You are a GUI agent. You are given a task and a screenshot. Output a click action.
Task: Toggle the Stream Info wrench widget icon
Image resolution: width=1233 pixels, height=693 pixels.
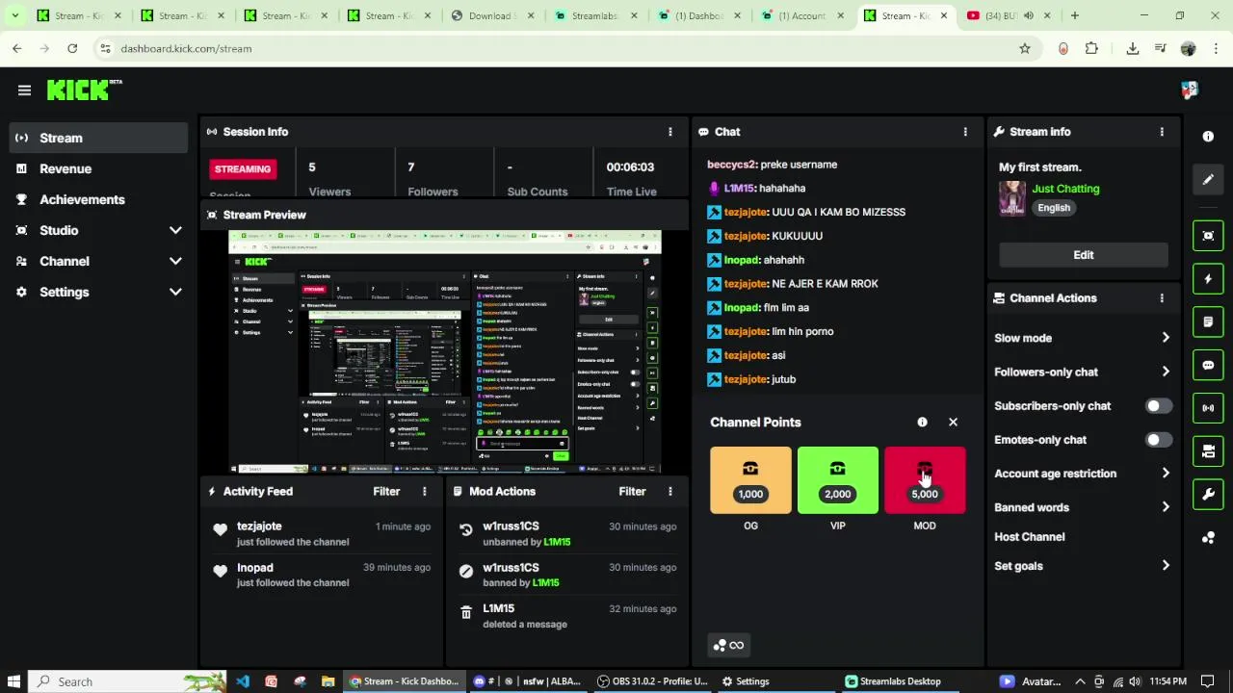(1208, 495)
